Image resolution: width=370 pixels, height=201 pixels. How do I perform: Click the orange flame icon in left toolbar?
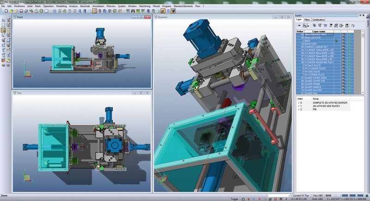tap(3, 61)
